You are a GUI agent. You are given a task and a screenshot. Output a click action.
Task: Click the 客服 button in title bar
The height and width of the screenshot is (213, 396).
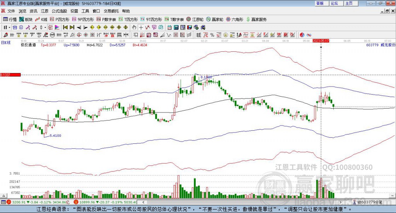[x=322, y=3]
